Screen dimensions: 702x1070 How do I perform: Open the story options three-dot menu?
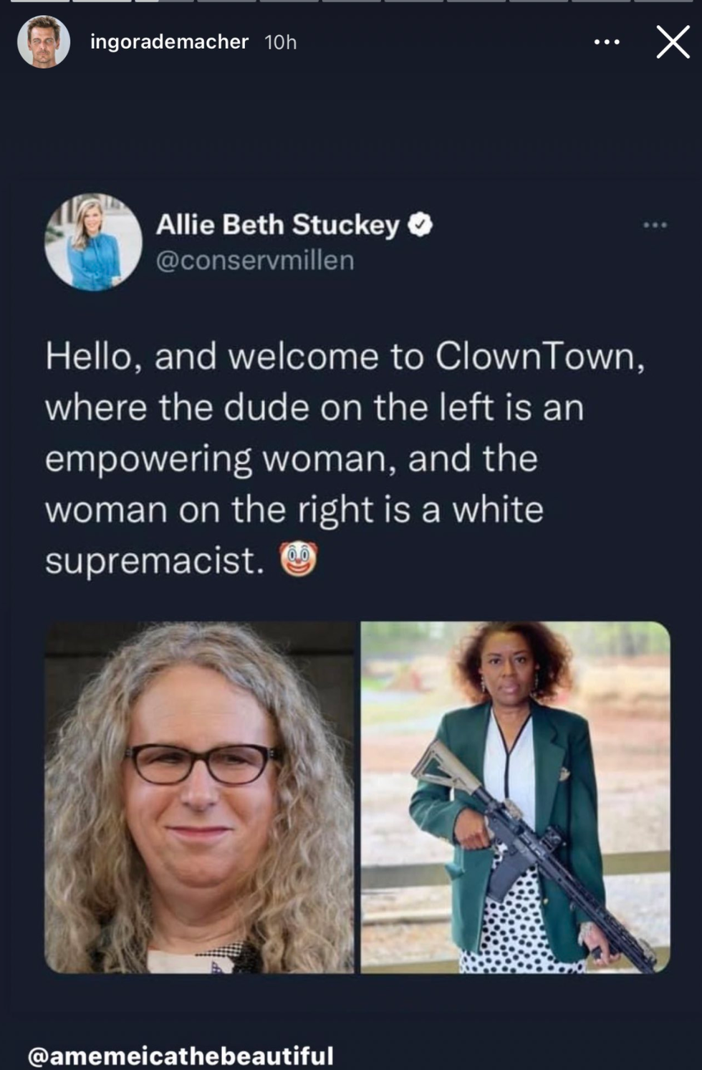607,42
